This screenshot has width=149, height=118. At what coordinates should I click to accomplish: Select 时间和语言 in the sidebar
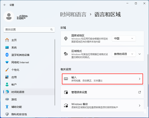coord(29,92)
